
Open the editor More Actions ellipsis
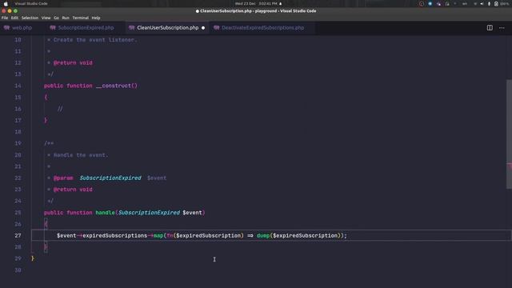502,28
